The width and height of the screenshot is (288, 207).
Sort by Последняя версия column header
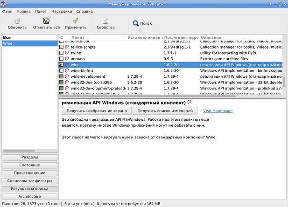(181, 37)
